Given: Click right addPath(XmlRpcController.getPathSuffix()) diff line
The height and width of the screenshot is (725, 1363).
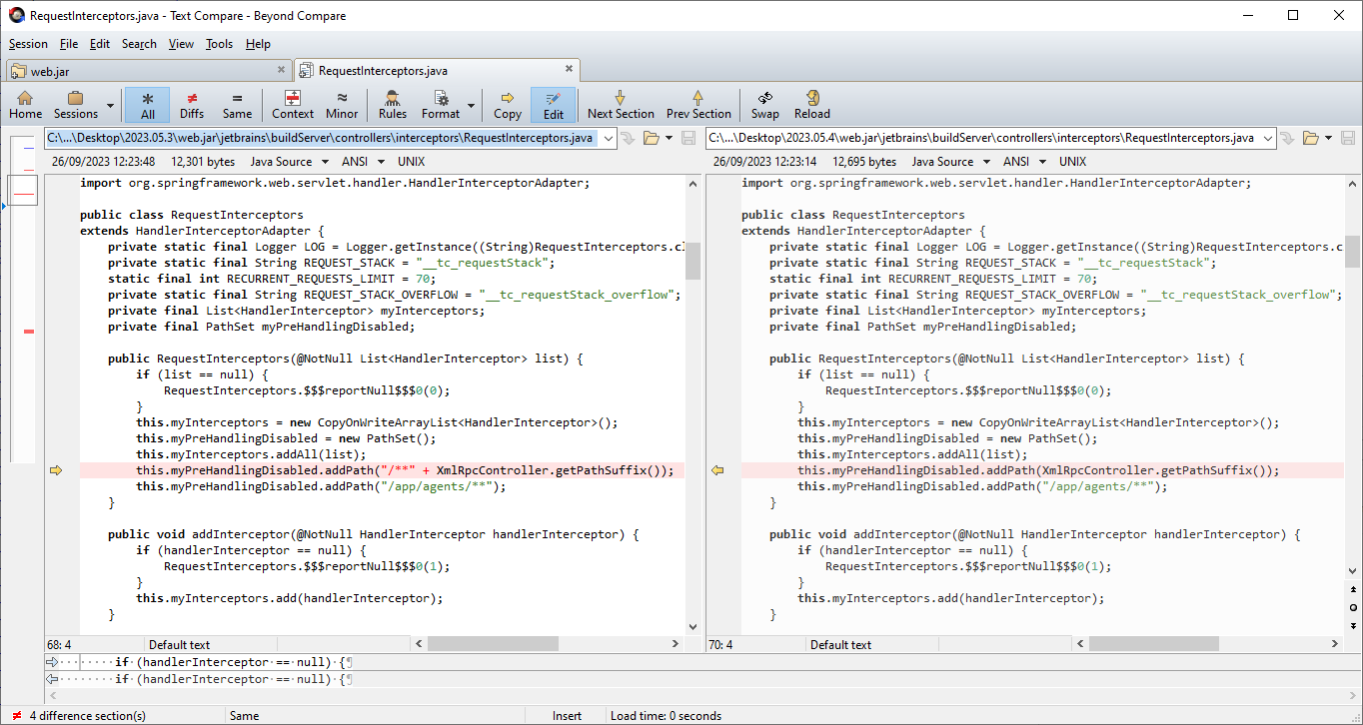Looking at the screenshot, I should pos(1041,470).
